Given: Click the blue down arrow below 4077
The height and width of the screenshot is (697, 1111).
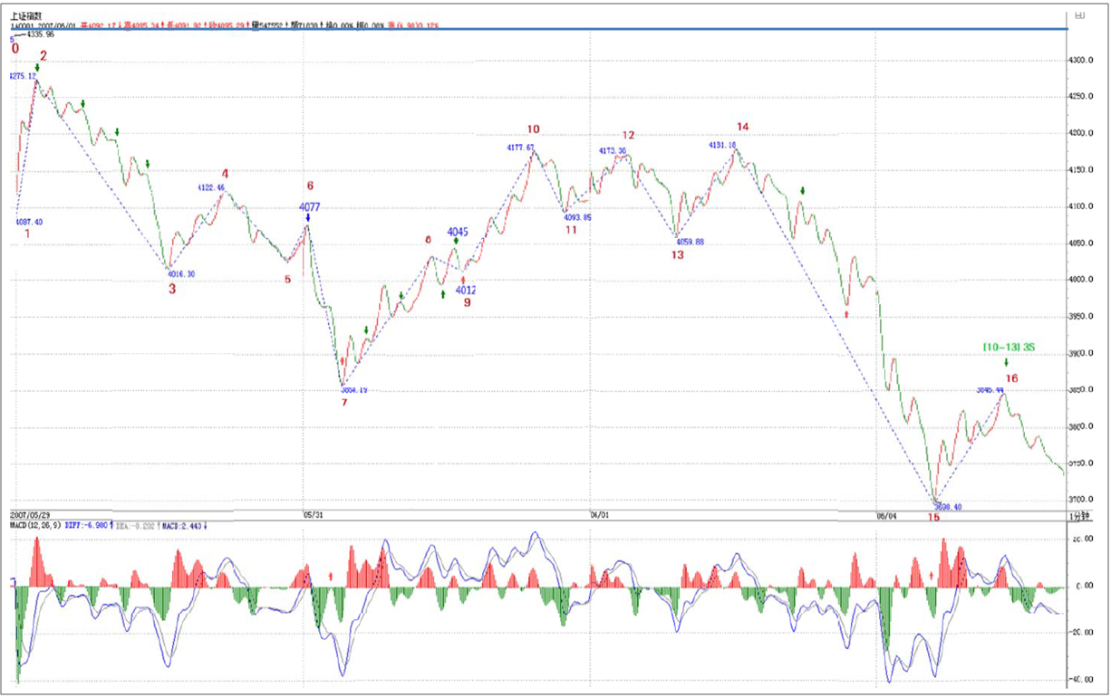Looking at the screenshot, I should pyautogui.click(x=309, y=218).
